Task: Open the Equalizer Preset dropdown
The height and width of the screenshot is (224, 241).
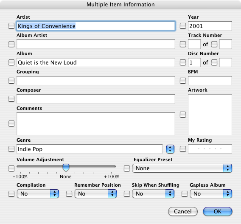Action: coord(182,168)
